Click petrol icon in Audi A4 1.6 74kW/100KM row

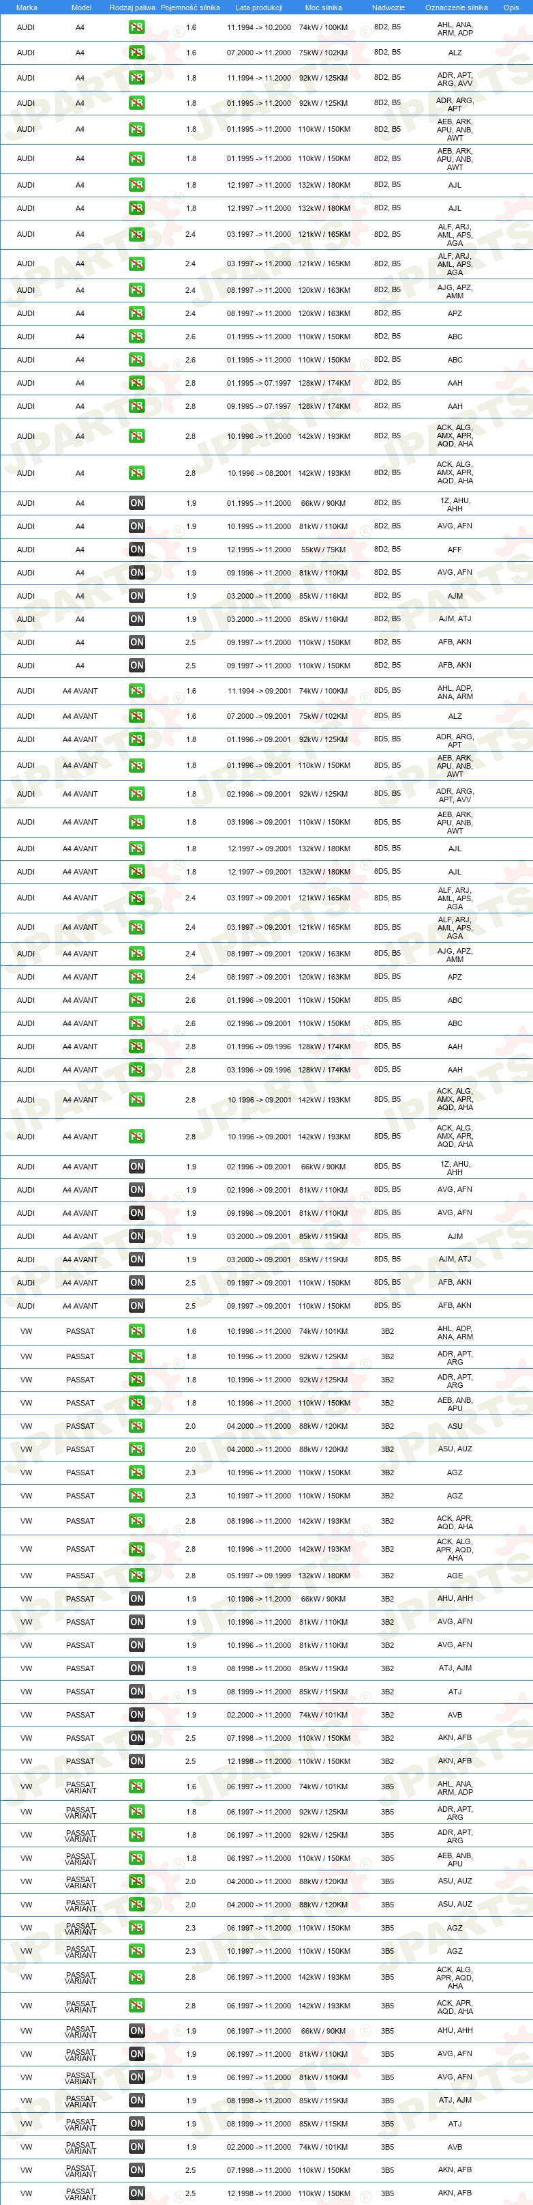click(137, 27)
